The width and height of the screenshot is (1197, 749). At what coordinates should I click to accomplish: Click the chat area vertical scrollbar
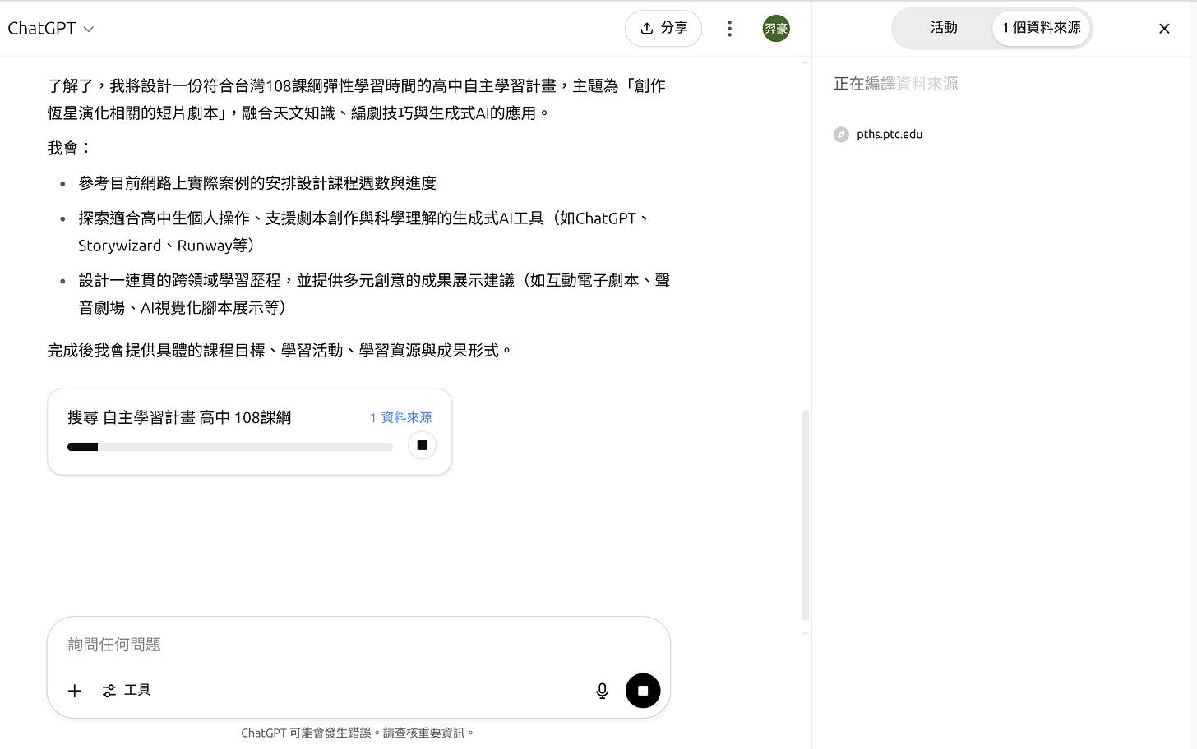tap(806, 515)
